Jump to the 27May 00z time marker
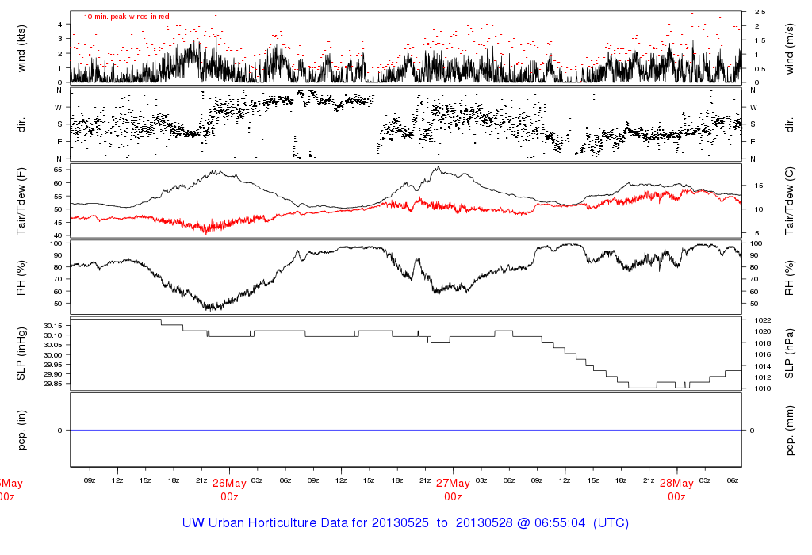812x555 pixels. tap(454, 490)
